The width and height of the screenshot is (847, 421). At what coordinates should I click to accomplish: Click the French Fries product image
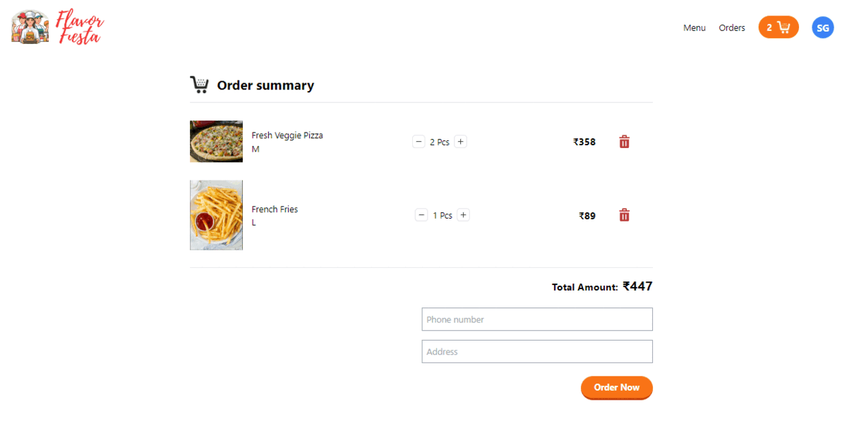(x=216, y=215)
